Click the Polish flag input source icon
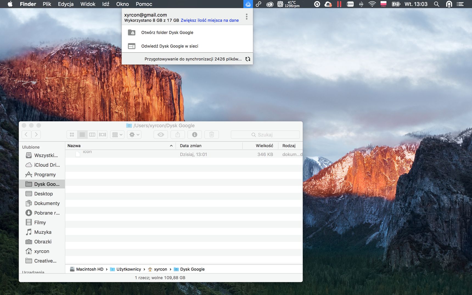This screenshot has width=472, height=295. (383, 4)
